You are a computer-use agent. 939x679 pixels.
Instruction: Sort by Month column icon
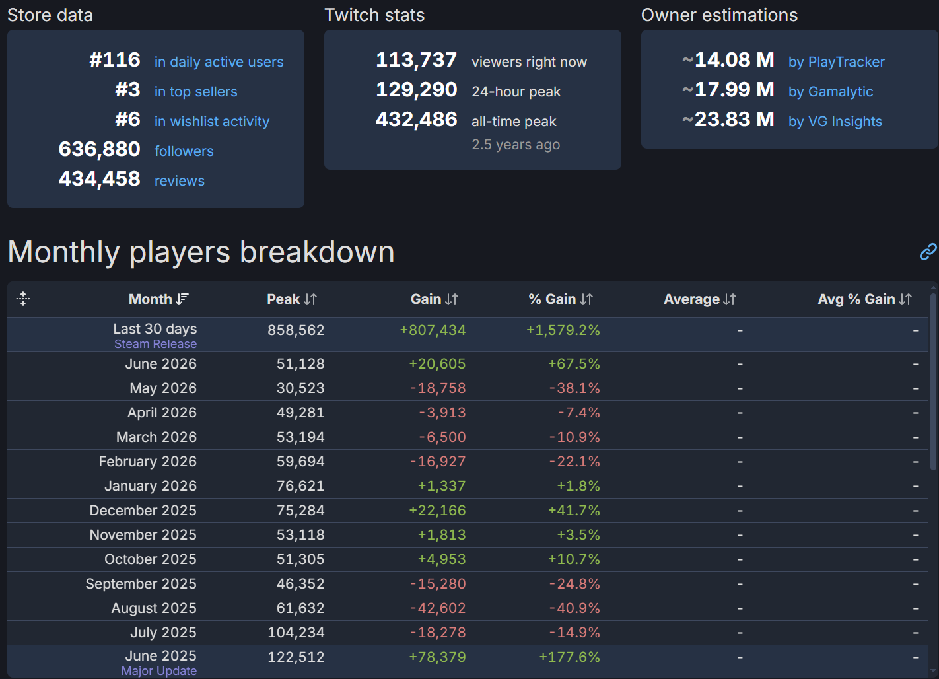click(x=182, y=299)
